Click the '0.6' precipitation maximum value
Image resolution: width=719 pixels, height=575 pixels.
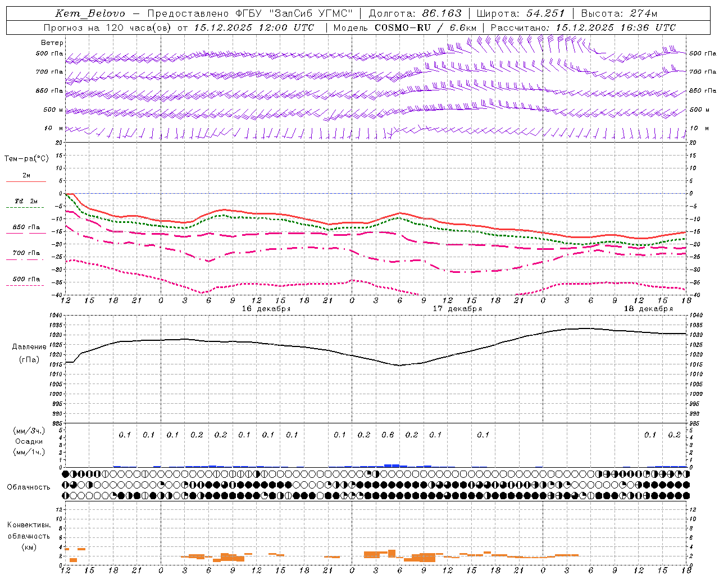point(388,435)
